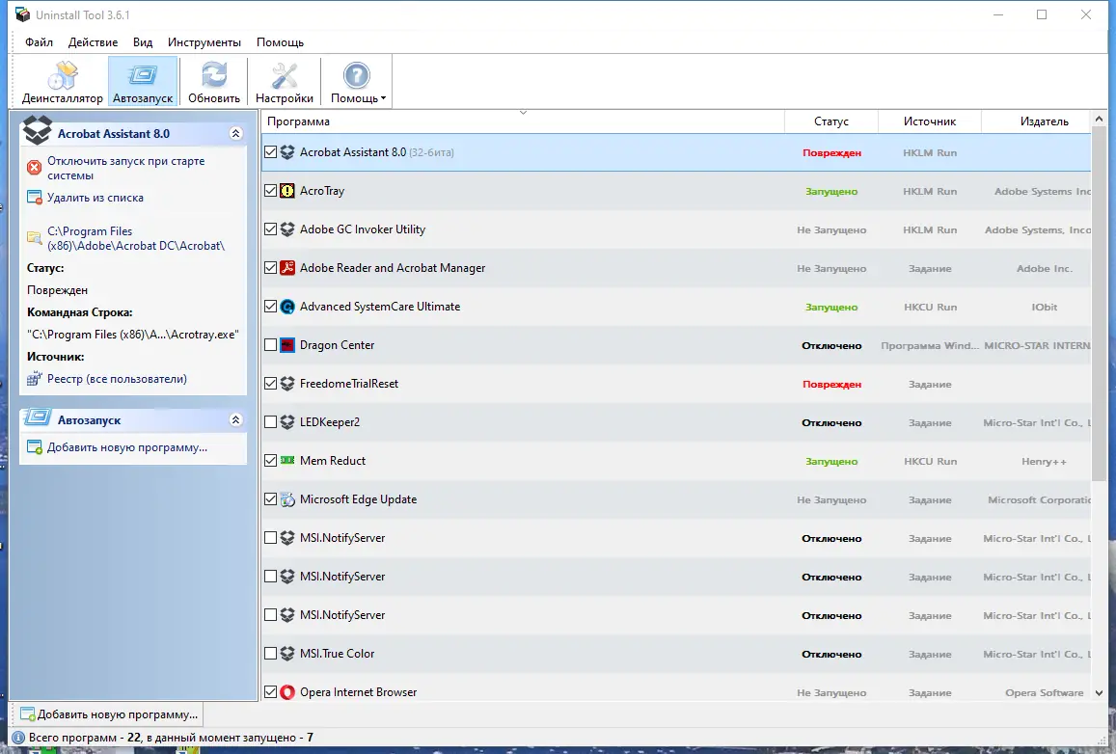The height and width of the screenshot is (754, 1116).
Task: Enable the LEDKeeper2 checkbox
Action: pyautogui.click(x=270, y=421)
